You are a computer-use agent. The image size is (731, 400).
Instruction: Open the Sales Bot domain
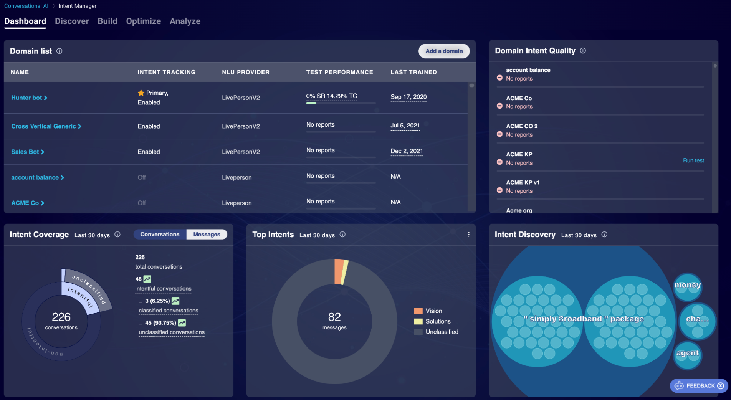[28, 152]
